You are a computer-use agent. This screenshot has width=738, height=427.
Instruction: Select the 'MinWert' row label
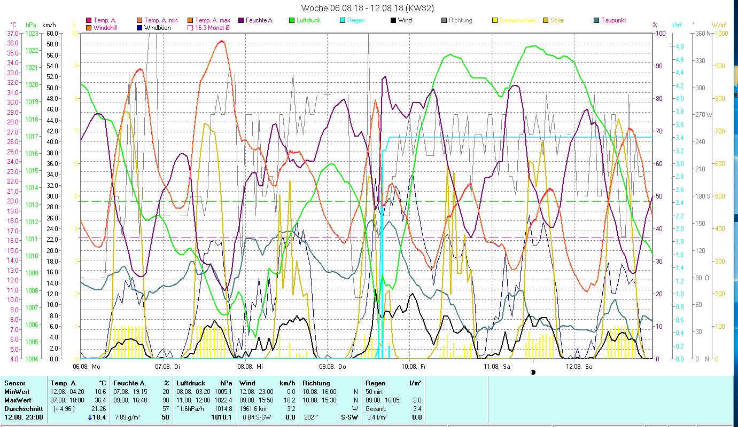click(x=16, y=392)
